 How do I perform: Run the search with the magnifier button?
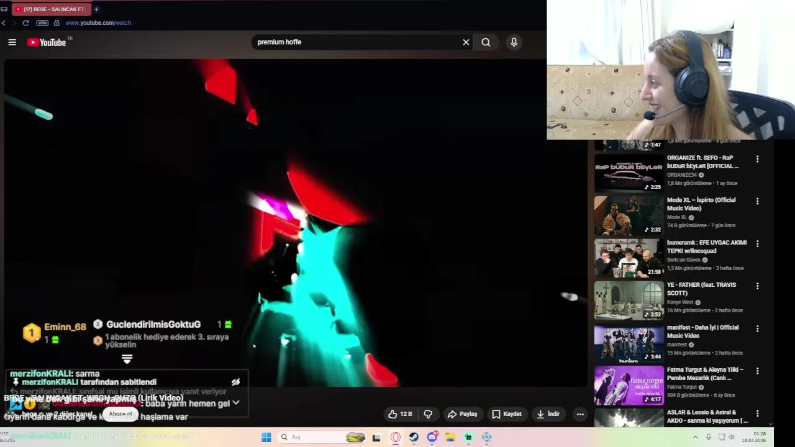(486, 42)
